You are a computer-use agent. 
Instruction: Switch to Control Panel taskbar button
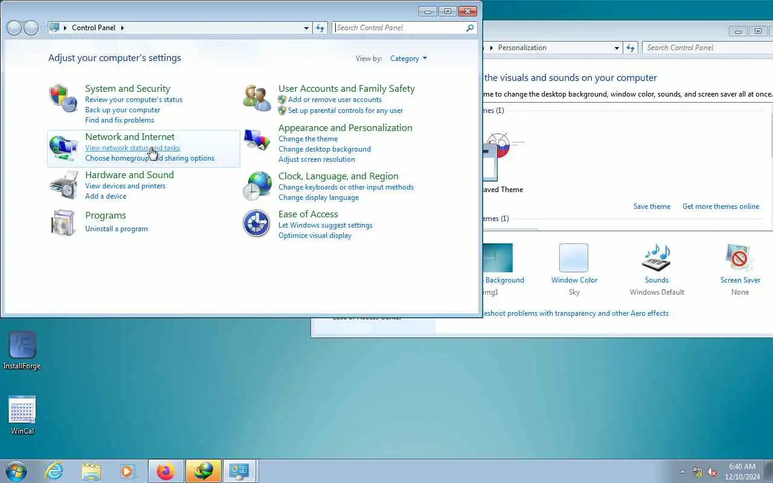tap(240, 471)
